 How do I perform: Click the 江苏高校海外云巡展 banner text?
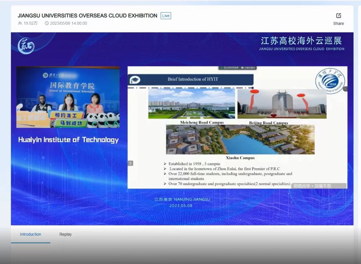[301, 41]
